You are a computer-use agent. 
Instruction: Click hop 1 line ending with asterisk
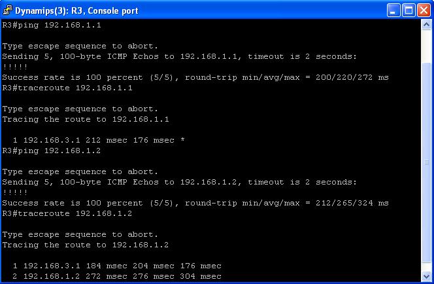99,140
